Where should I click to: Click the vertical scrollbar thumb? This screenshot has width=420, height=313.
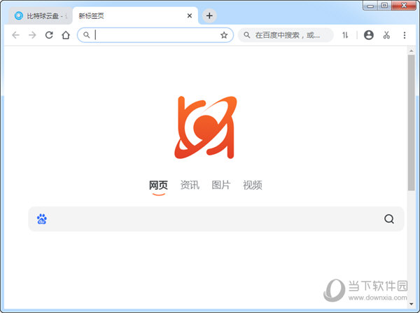click(x=411, y=123)
